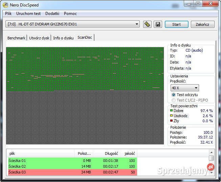Select the Test odczytu radio button
This screenshot has width=221, height=182.
(174, 95)
